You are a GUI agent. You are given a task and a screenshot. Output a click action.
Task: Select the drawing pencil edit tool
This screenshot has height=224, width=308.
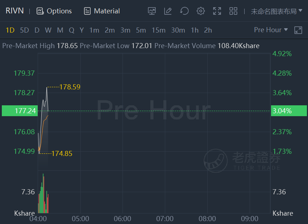tap(168, 11)
